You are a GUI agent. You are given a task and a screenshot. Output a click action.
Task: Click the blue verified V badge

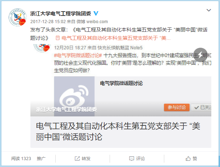pyautogui.click(x=96, y=13)
